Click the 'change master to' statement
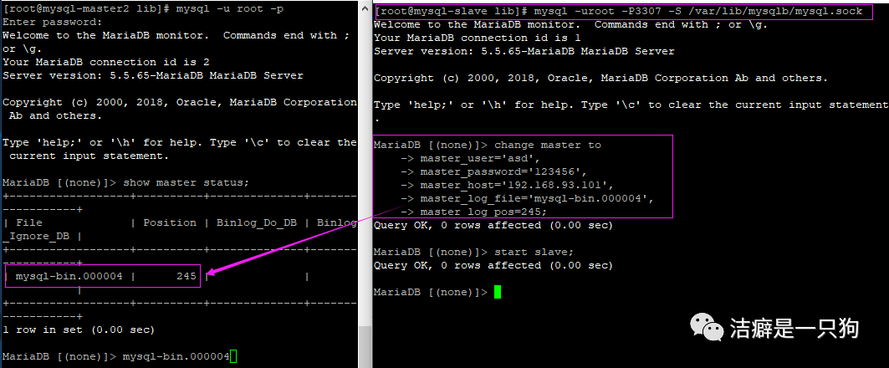889x368 pixels. coord(548,145)
